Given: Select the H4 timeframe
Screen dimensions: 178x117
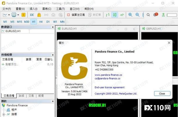Looking at the screenshot, I should click(x=41, y=22).
